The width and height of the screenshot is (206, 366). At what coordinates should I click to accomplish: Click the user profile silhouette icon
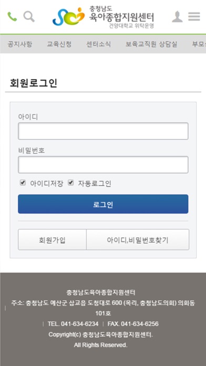click(x=177, y=17)
